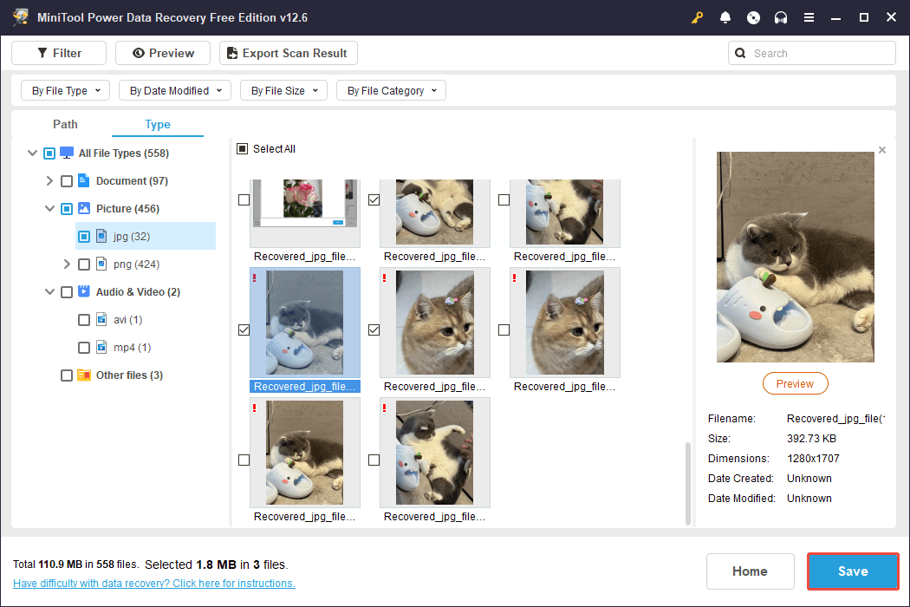Switch to the Path tab

pyautogui.click(x=65, y=124)
